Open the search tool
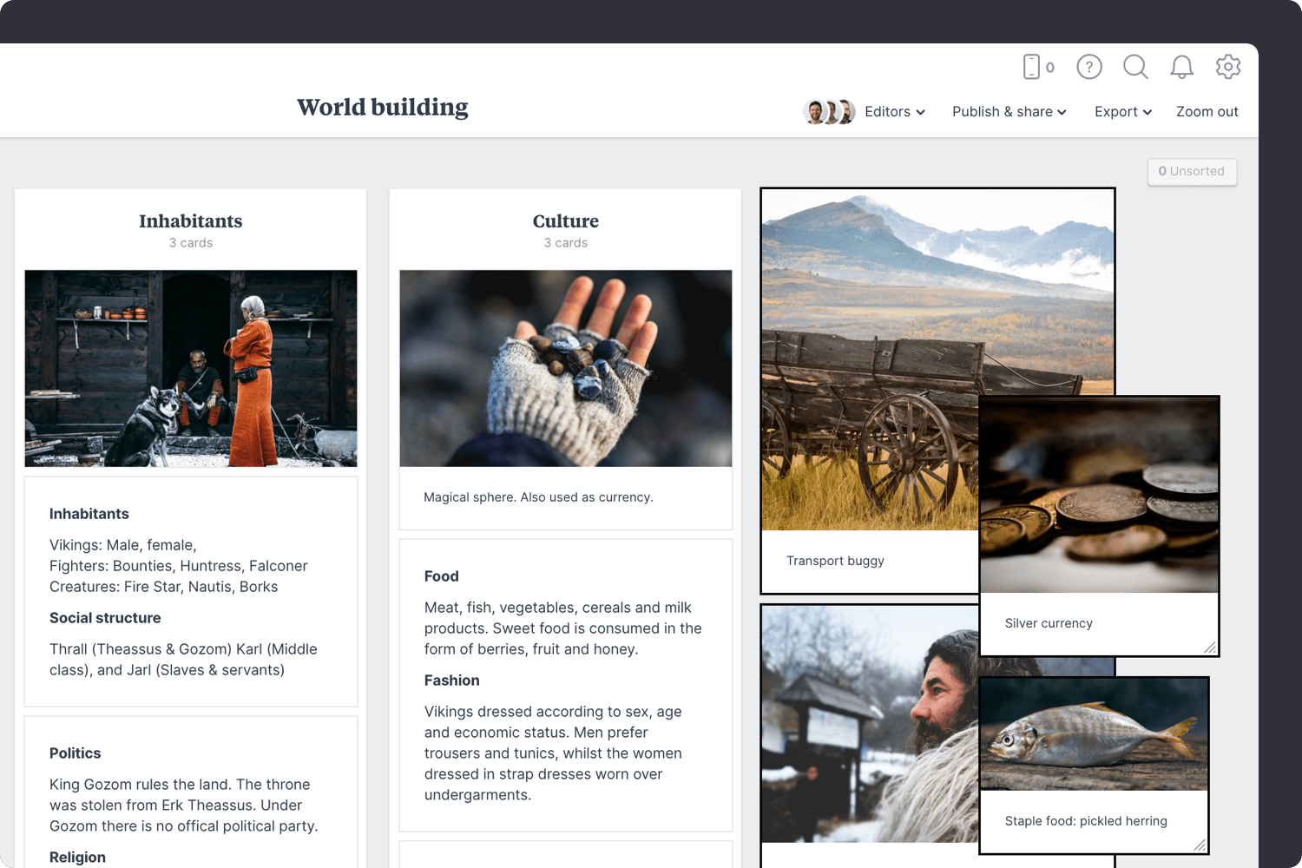1302x868 pixels. [x=1135, y=67]
